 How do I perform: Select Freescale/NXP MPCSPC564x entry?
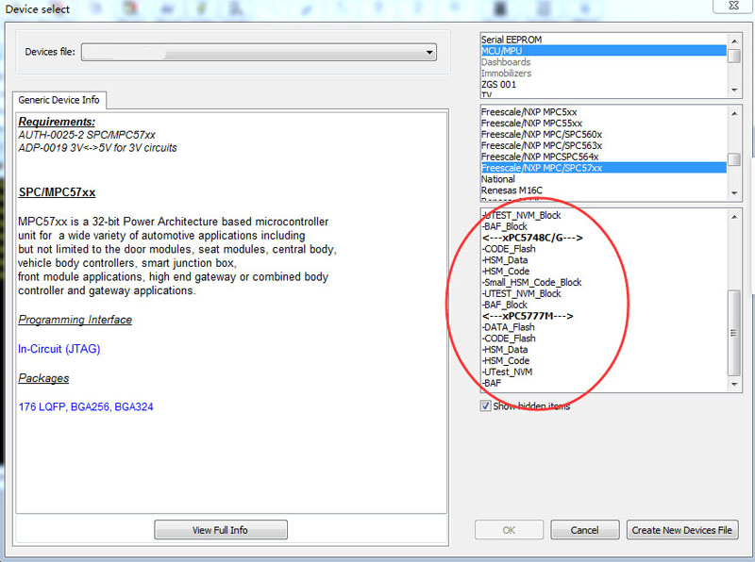(604, 157)
